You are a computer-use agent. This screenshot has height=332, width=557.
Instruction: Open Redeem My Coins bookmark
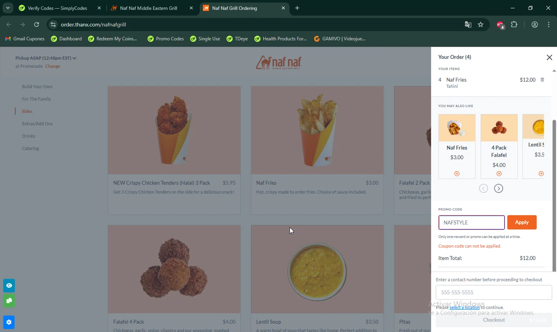tap(113, 39)
